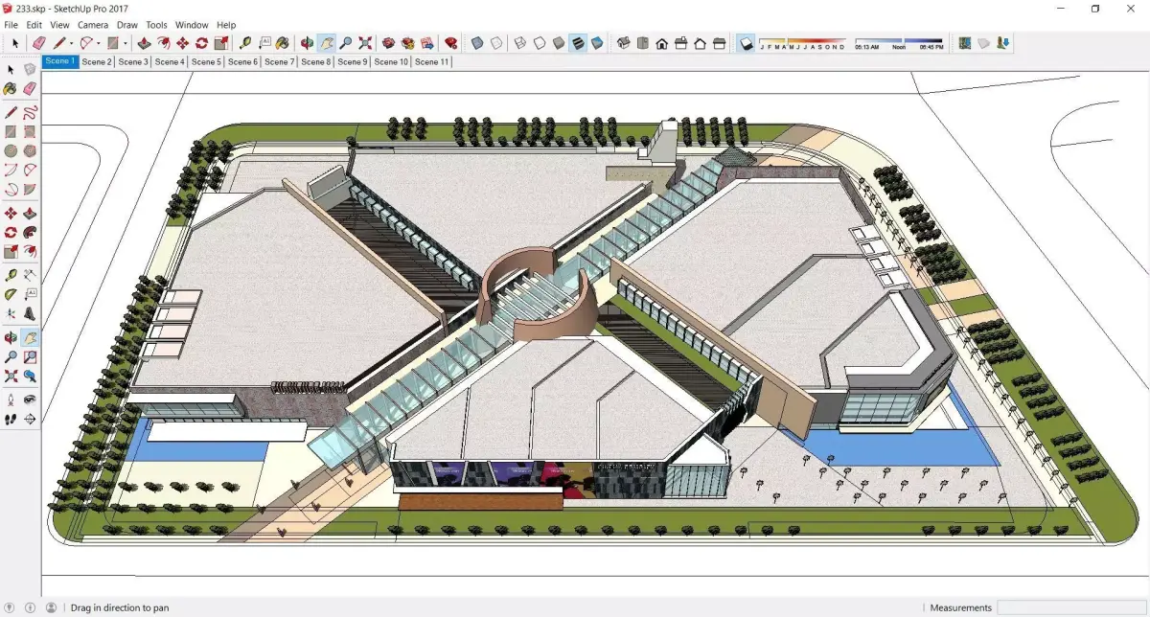Open the File menu
Viewport: 1150px width, 617px height.
coord(11,25)
